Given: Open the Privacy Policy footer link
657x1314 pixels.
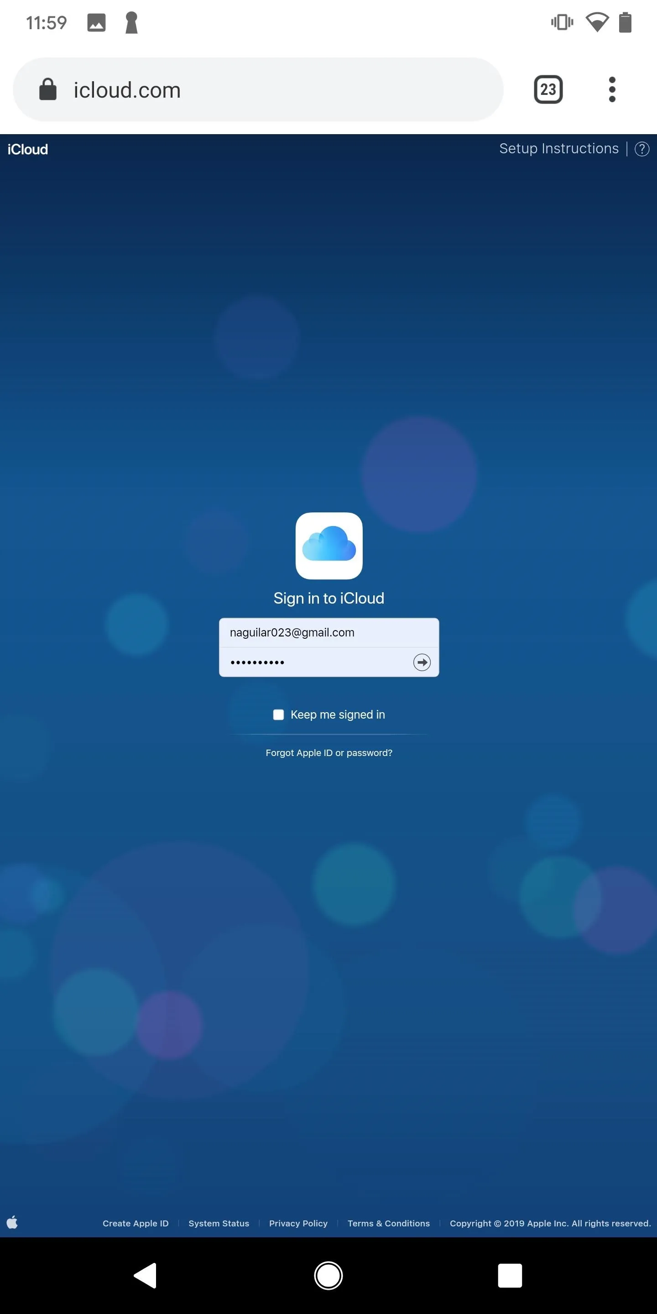Looking at the screenshot, I should tap(298, 1223).
